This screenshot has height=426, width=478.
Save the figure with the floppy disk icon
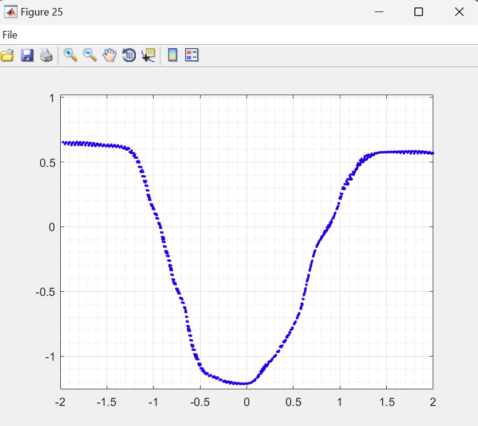(x=27, y=55)
